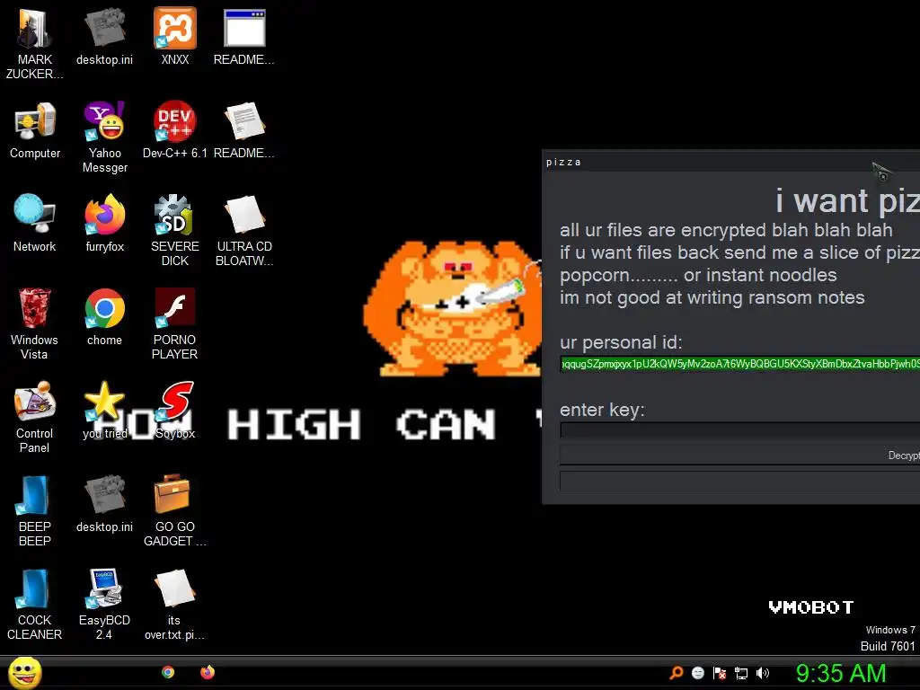
Task: Click the "i want piz" heading
Action: tap(847, 200)
